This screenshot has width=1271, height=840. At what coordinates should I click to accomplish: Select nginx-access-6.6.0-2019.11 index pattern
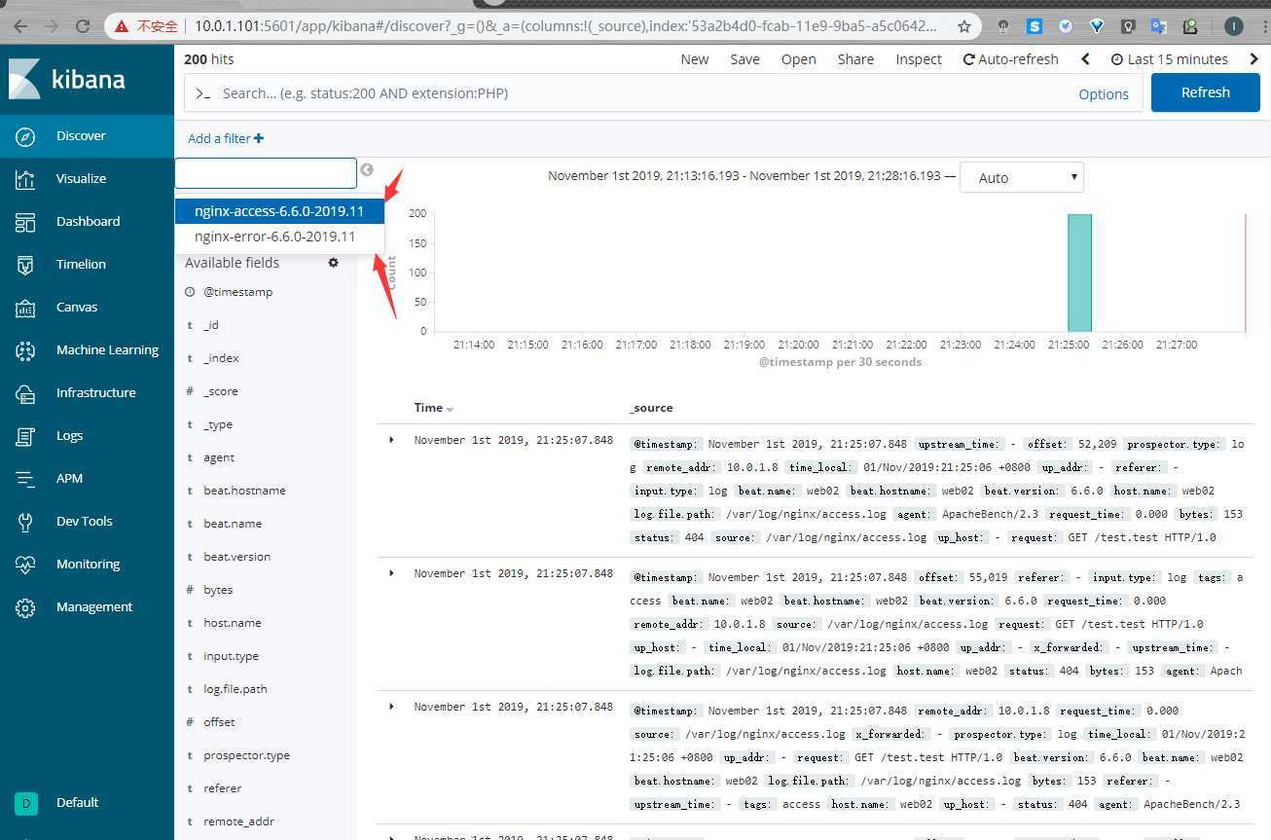[x=279, y=211]
